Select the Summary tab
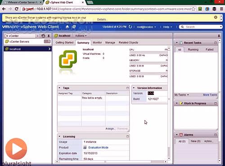 point(83,43)
